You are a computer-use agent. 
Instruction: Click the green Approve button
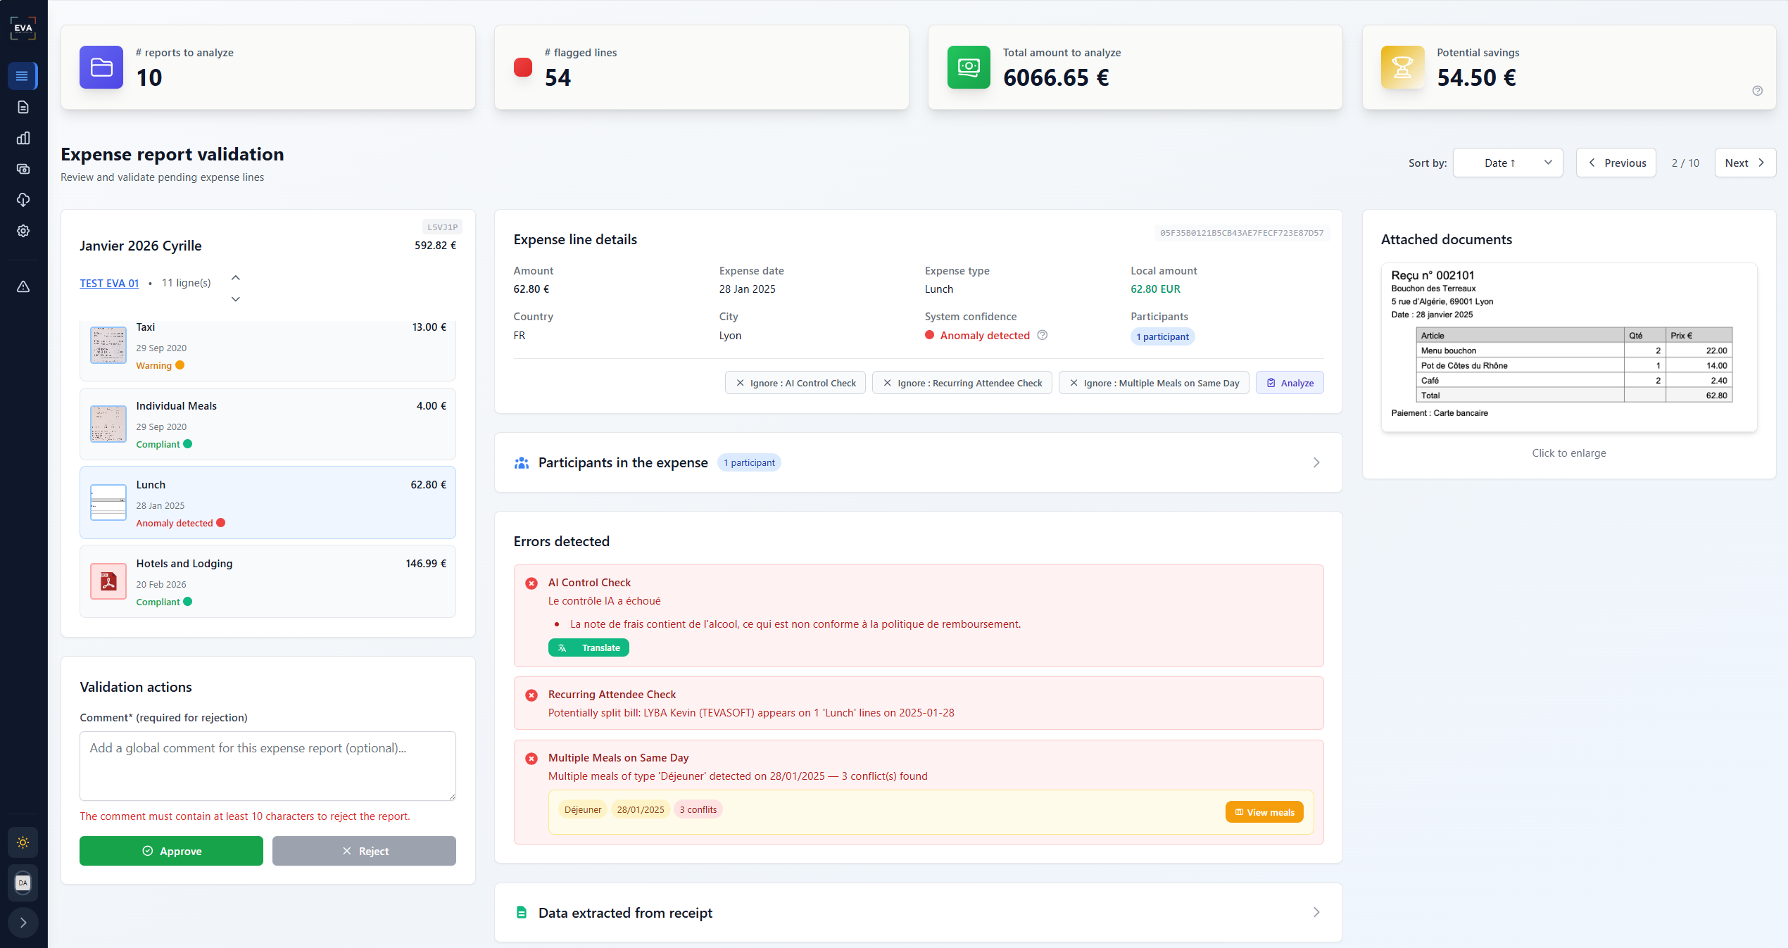click(x=171, y=851)
